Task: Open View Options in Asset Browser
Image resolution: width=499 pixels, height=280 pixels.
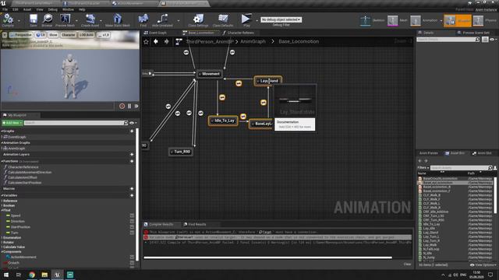Action: click(483, 264)
